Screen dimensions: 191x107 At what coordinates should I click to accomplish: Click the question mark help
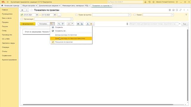180,24
